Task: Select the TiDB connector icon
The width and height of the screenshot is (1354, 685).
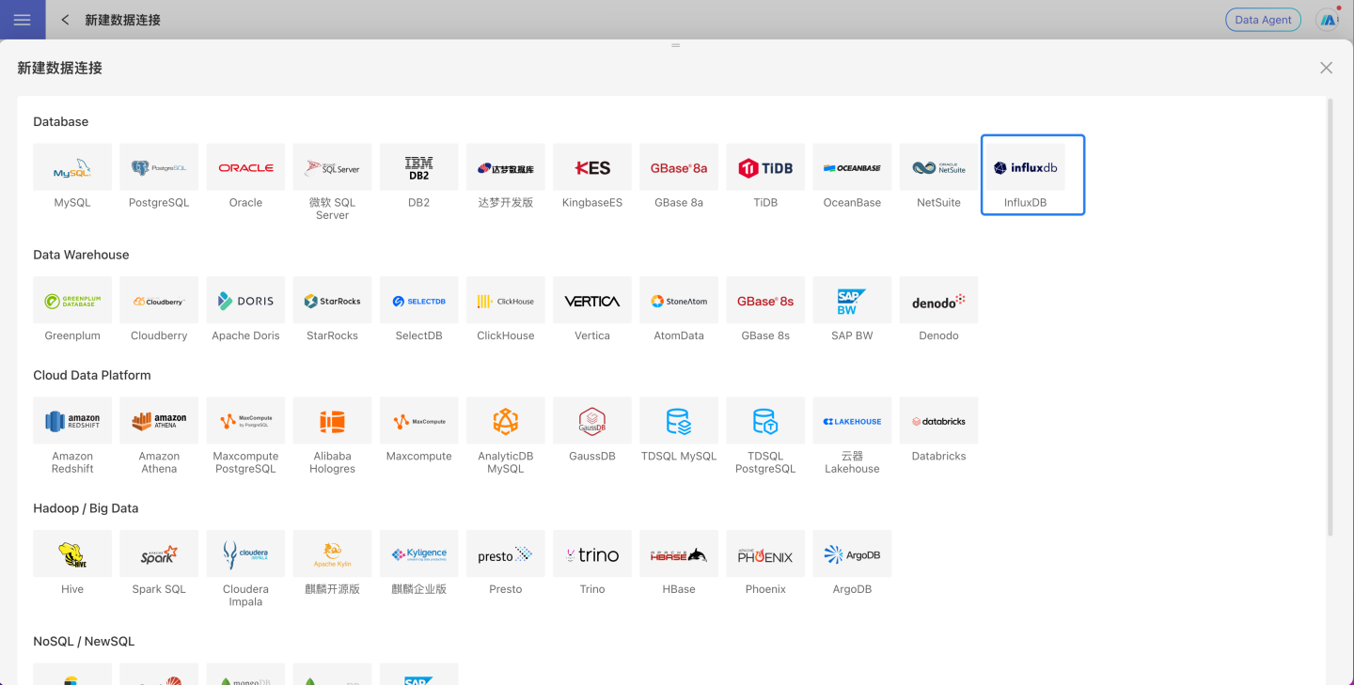Action: (765, 168)
